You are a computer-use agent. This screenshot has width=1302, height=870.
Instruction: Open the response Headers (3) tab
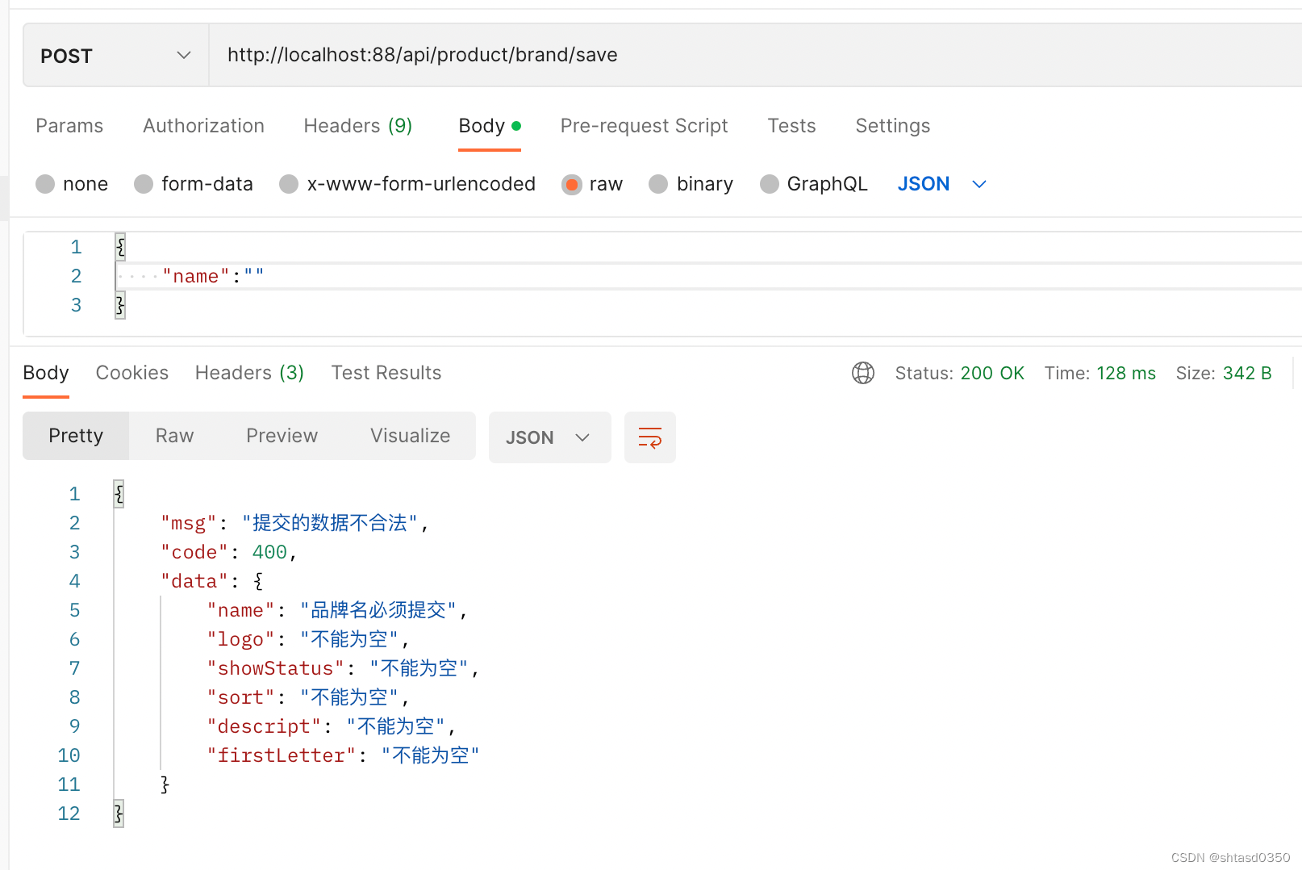point(249,373)
